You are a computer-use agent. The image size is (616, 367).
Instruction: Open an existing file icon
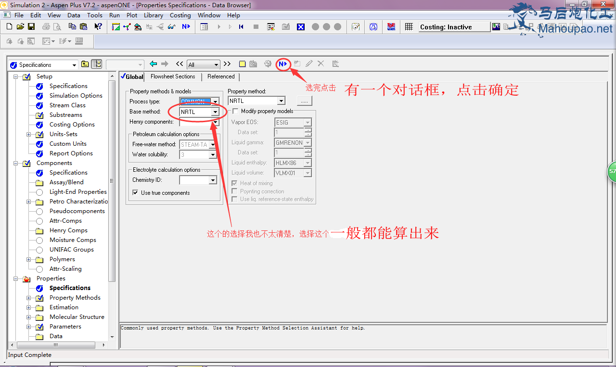coord(21,27)
